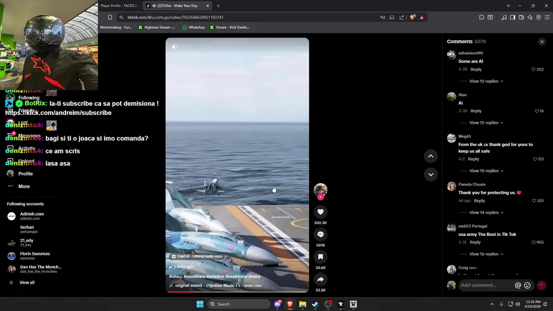
Task: Open the original sound link
Action: 215,286
